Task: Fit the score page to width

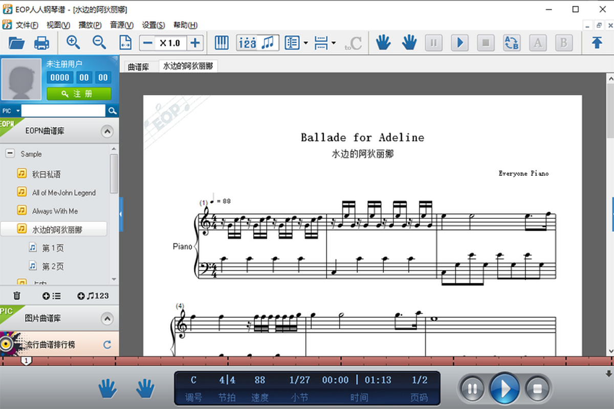Action: pyautogui.click(x=125, y=43)
